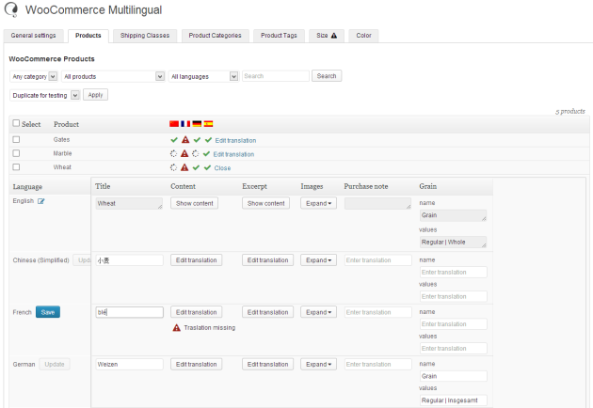The image size is (593, 408).
Task: Click Marble German in-progress icon
Action: click(x=195, y=154)
